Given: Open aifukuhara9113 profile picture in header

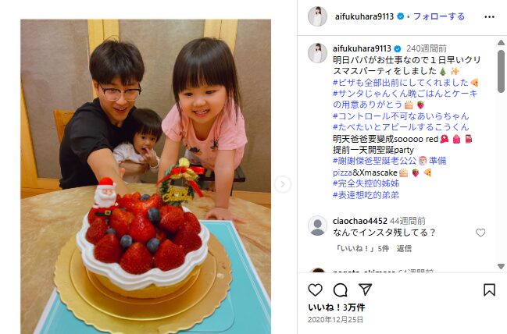Looking at the screenshot, I should click(x=317, y=16).
